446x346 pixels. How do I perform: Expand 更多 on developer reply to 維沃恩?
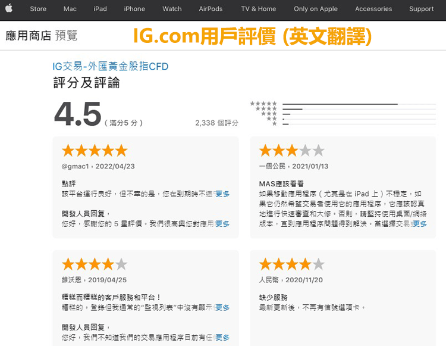tap(222, 338)
